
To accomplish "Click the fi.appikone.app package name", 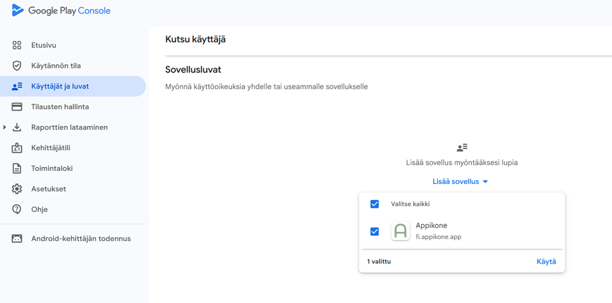I will pos(438,236).
